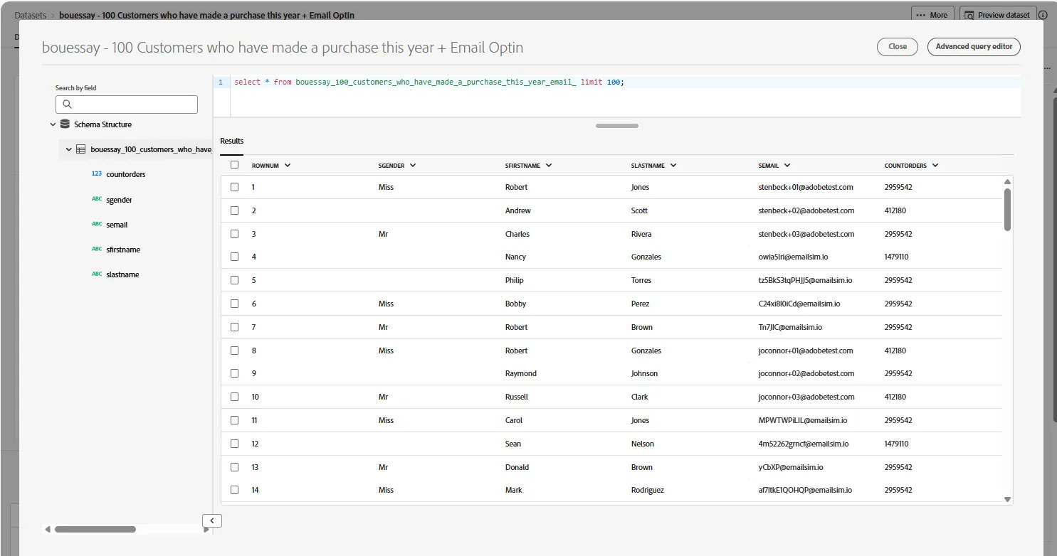This screenshot has width=1057, height=556.
Task: Open the COUNTORDERS column dropdown
Action: (x=935, y=166)
